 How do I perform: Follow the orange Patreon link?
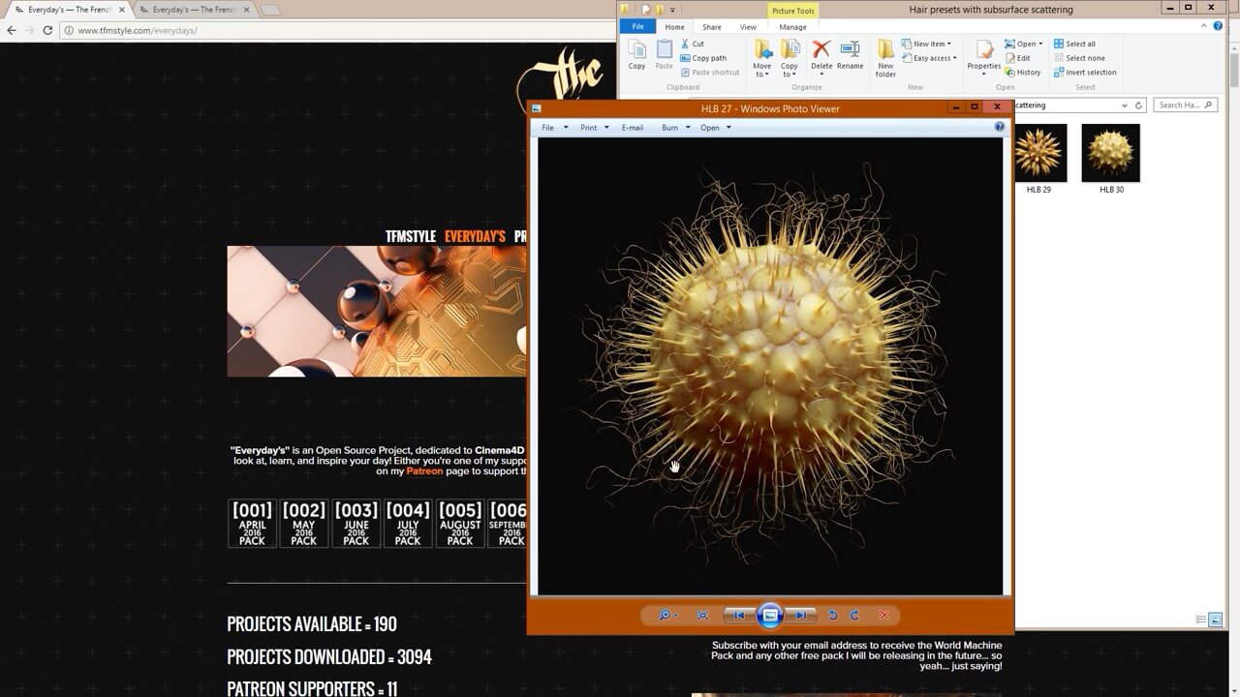424,471
